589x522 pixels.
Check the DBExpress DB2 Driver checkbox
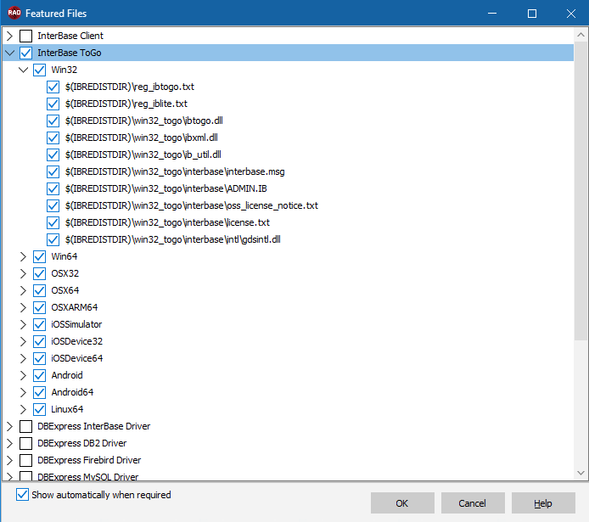26,444
